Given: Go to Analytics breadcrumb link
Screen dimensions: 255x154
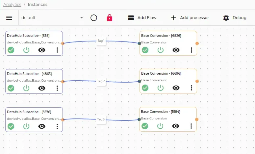Looking at the screenshot, I should click(x=12, y=4).
